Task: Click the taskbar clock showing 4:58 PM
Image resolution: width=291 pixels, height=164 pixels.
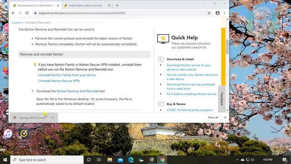Action: (268, 160)
